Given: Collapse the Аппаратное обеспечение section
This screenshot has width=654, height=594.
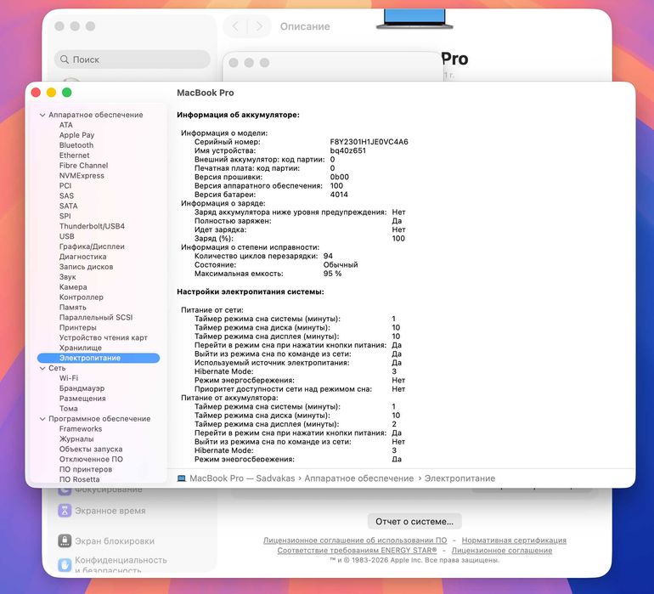Looking at the screenshot, I should tap(42, 115).
